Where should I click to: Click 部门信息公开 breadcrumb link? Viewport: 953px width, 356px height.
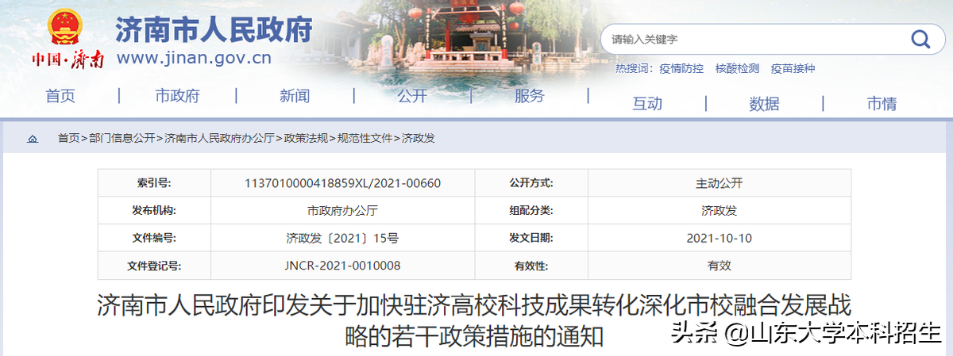pyautogui.click(x=122, y=138)
